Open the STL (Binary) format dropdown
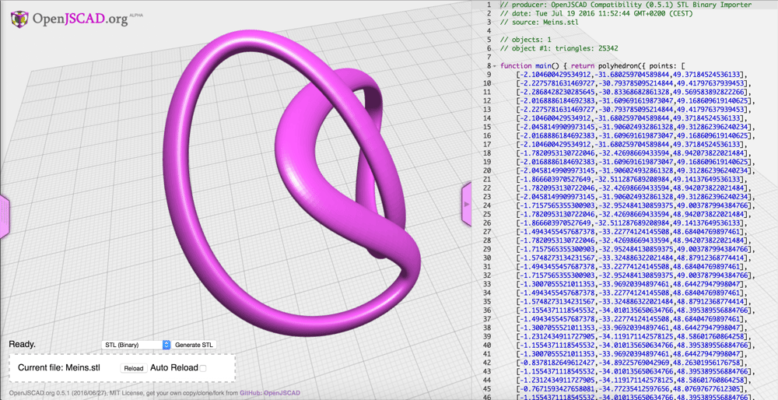Screen dimensions: 778x400 136,345
